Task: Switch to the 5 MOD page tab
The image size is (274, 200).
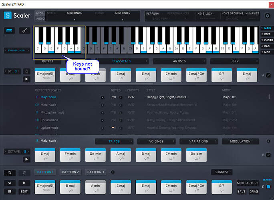Action: [267, 52]
